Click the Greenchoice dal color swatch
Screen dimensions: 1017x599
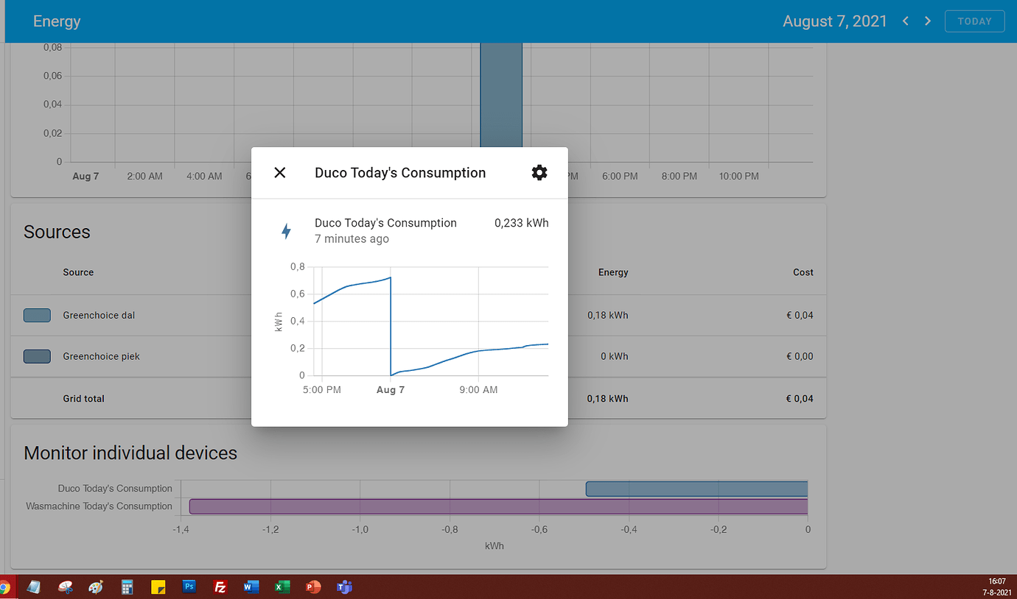37,315
